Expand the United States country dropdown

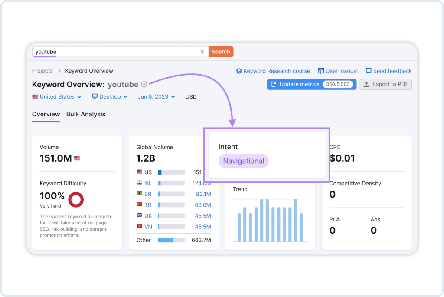57,97
